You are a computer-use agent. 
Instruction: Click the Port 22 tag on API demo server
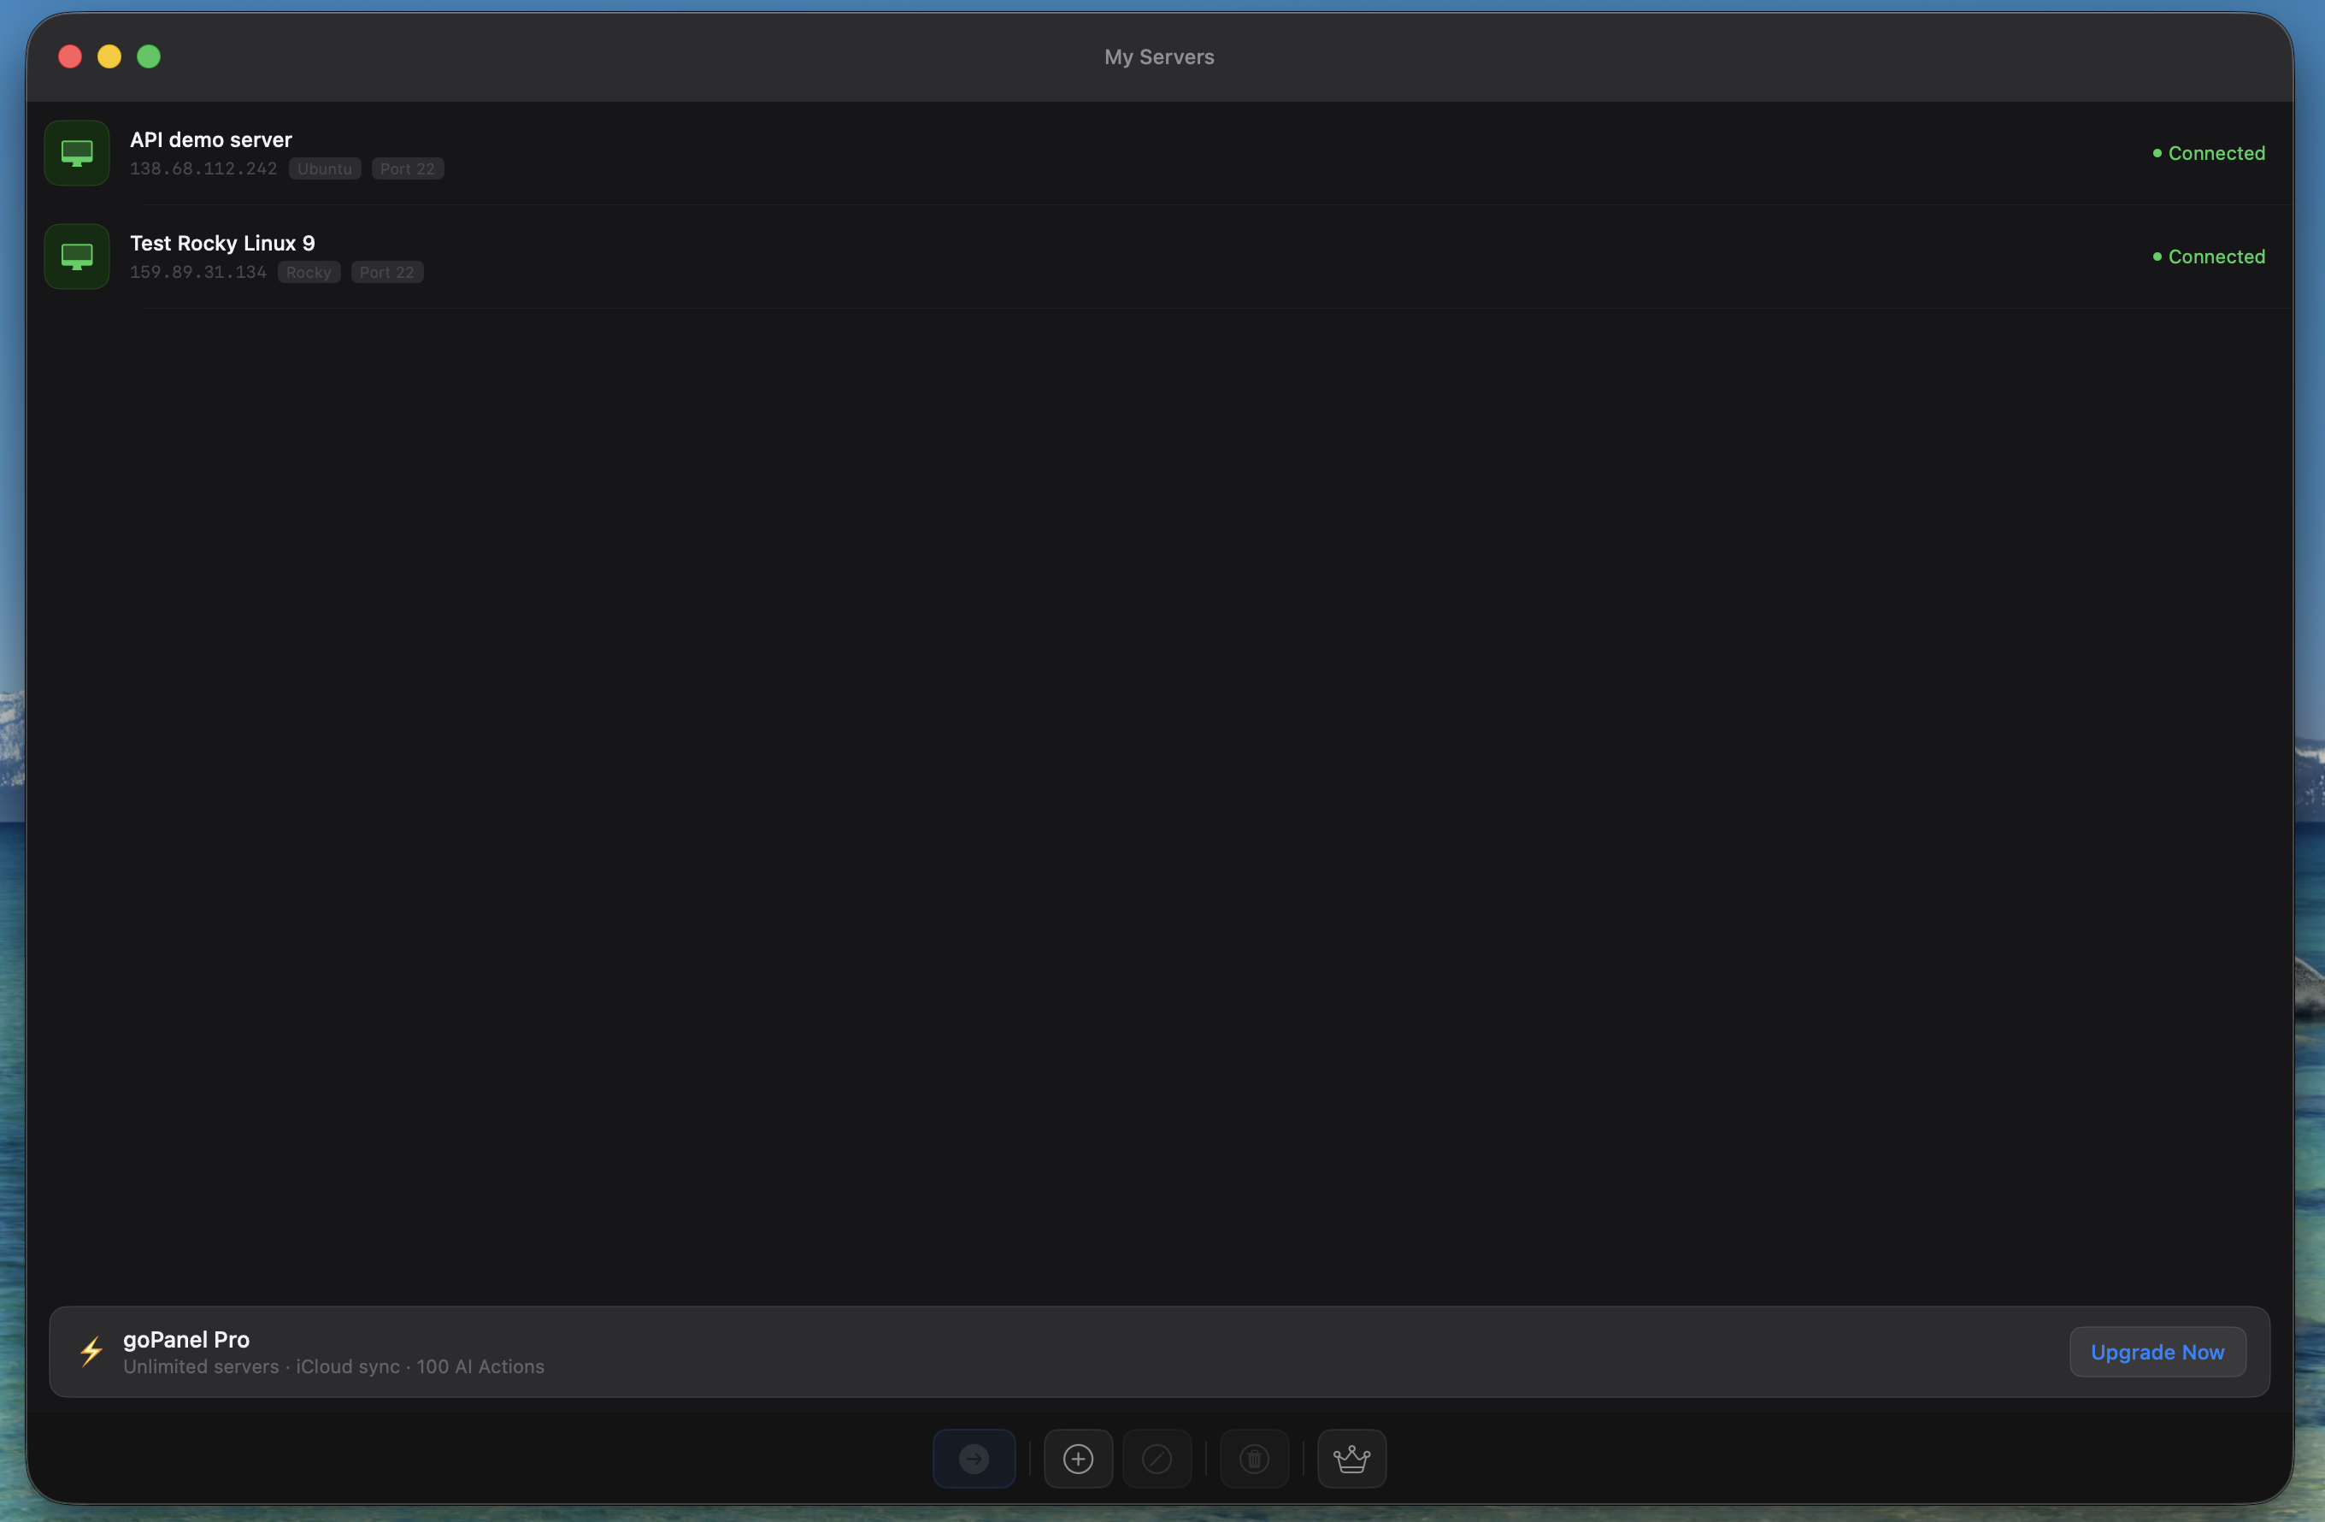click(408, 168)
